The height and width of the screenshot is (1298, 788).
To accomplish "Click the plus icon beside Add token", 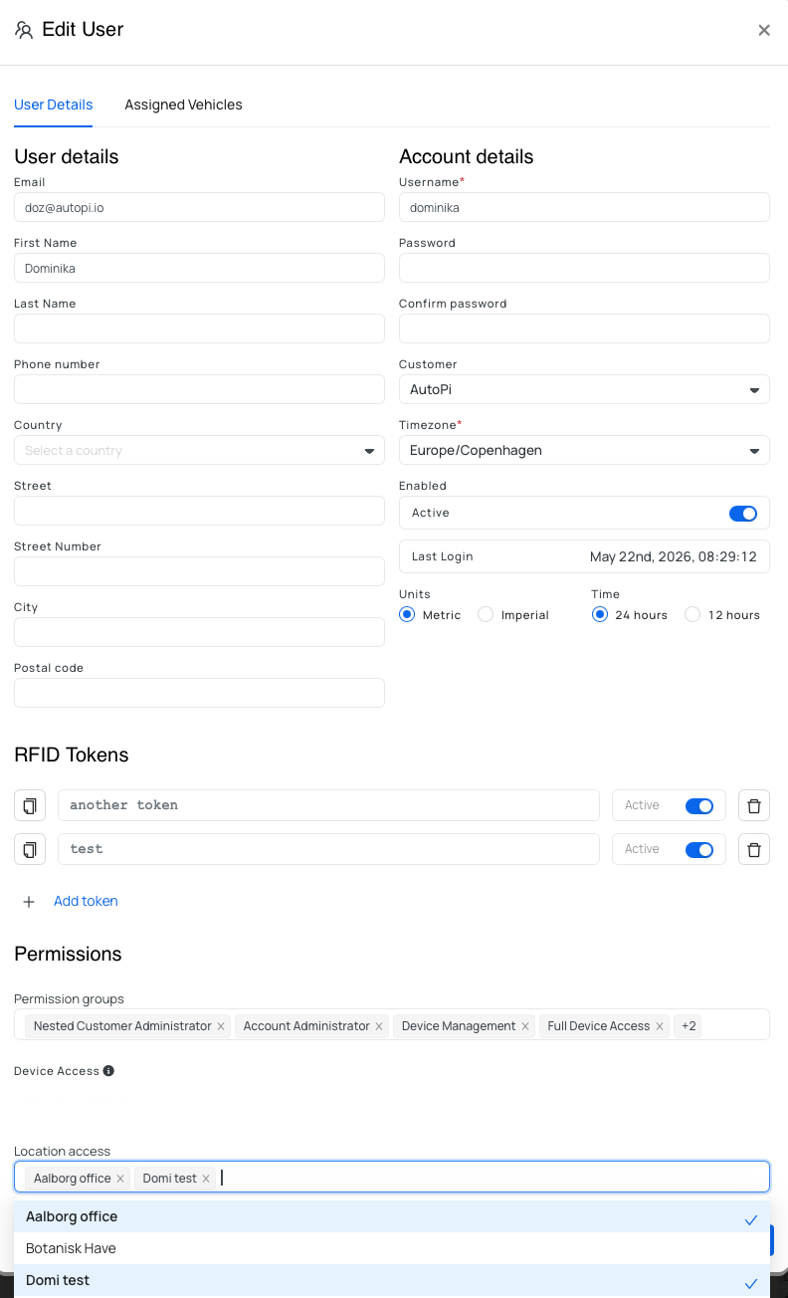I will coord(29,901).
